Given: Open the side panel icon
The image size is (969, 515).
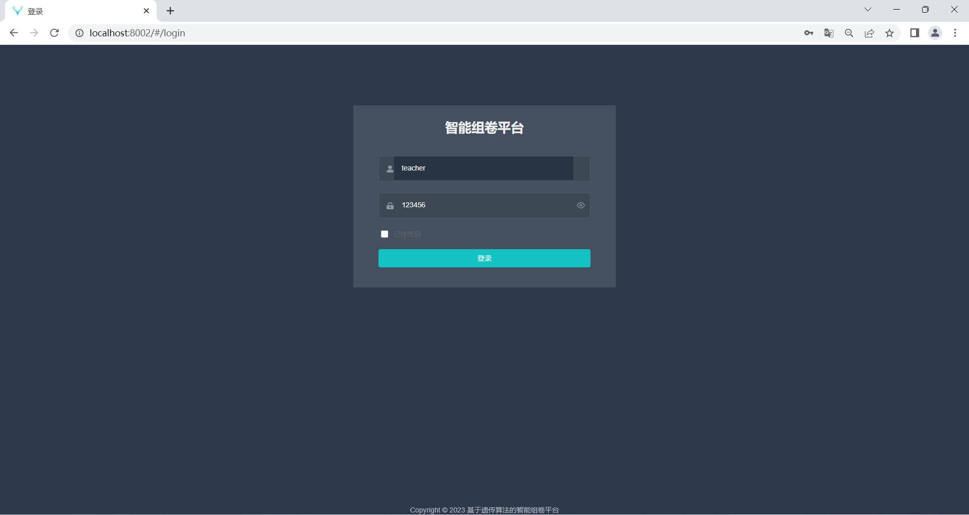Looking at the screenshot, I should (x=915, y=33).
